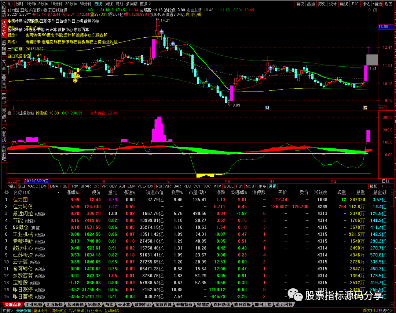396x313 pixels.
Task: Sort table by 涨幅% column header
Action: [73, 193]
